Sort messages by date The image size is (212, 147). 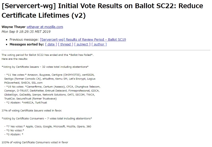[x=51, y=44]
